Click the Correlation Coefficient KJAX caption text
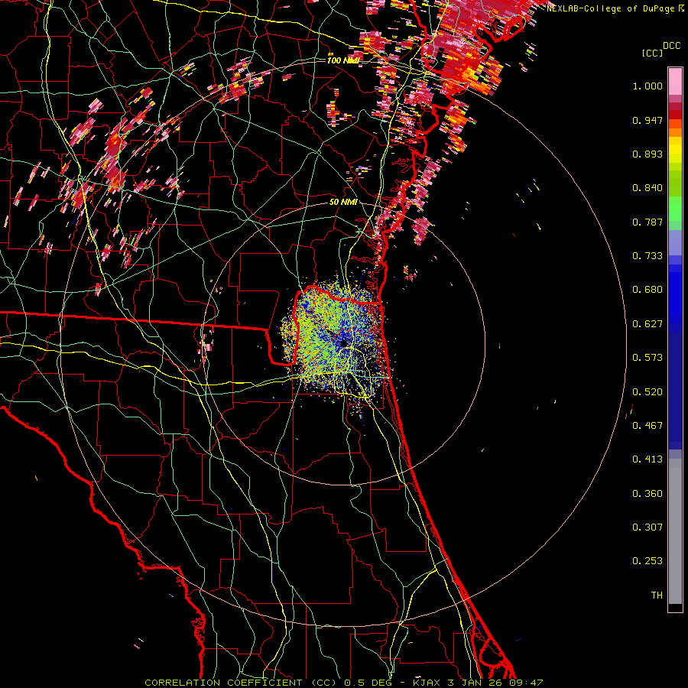Viewport: 688px width, 688px height. click(344, 683)
